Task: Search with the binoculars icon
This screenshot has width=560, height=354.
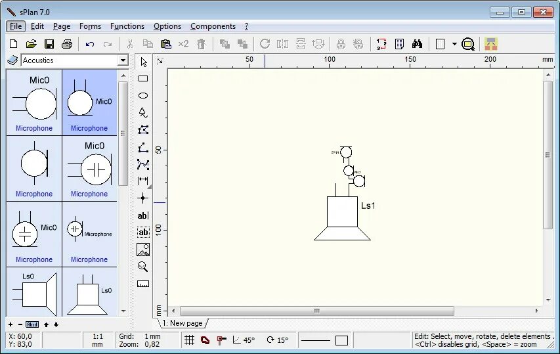Action: 417,44
